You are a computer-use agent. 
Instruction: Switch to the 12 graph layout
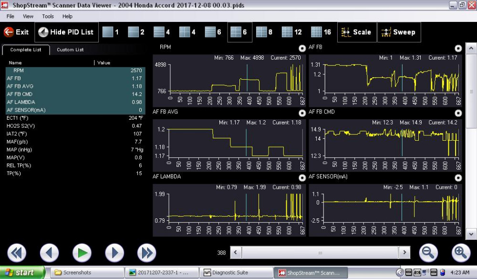pos(287,32)
